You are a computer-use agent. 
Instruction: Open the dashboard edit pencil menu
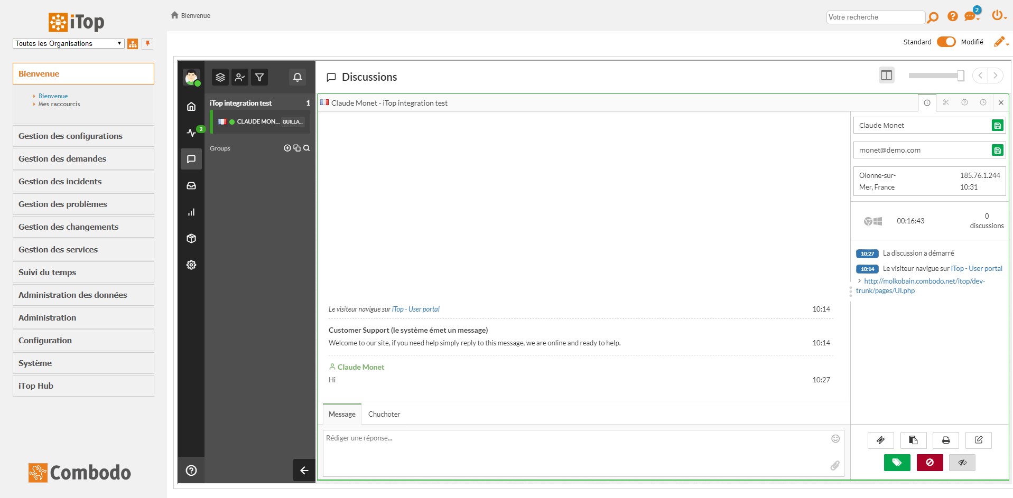(x=1001, y=42)
